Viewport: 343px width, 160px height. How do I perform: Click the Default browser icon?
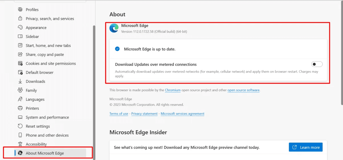pos(20,72)
